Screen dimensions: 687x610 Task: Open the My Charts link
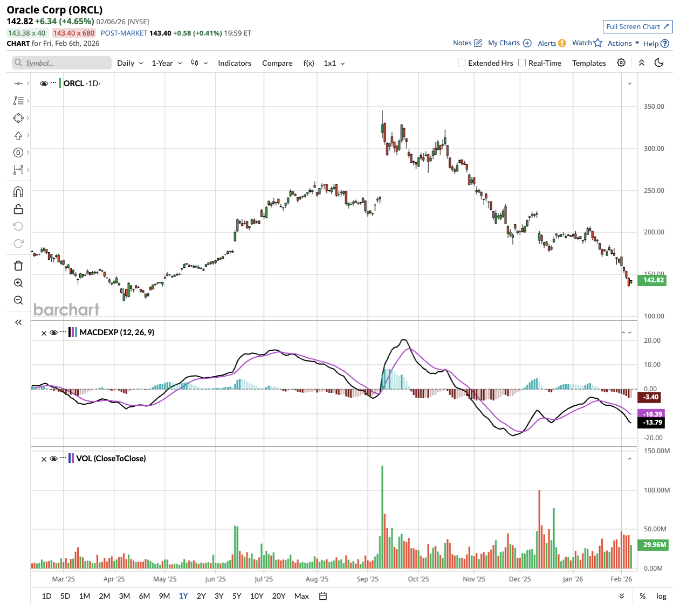tap(504, 43)
